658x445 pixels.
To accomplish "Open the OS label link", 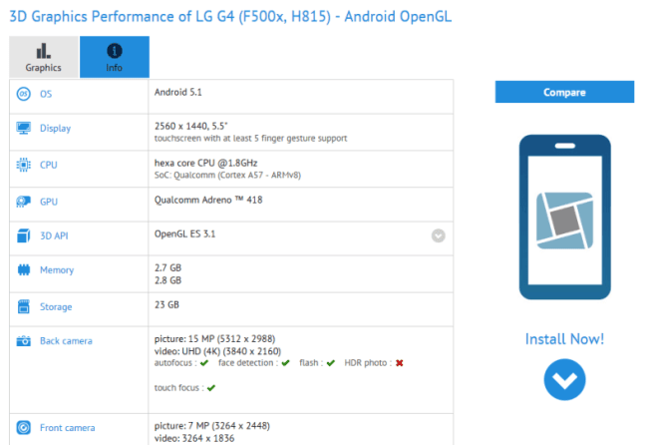I will [x=46, y=94].
